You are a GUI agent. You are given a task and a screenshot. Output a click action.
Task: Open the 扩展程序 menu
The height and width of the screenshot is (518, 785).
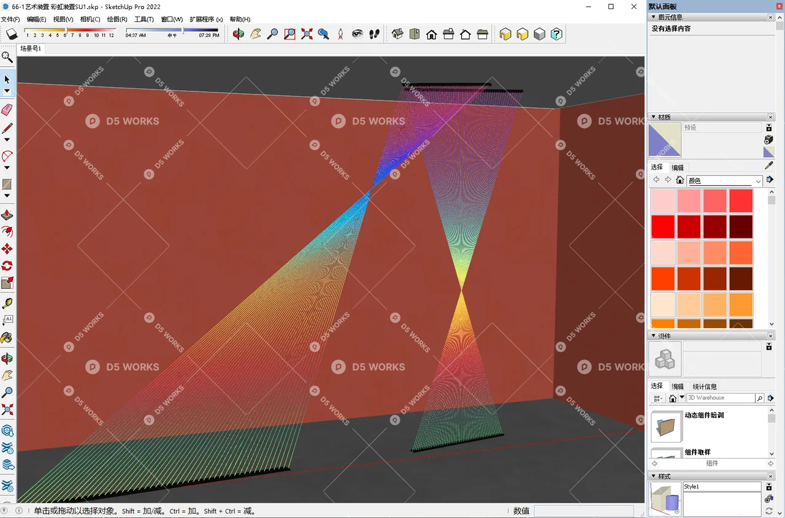(x=206, y=19)
